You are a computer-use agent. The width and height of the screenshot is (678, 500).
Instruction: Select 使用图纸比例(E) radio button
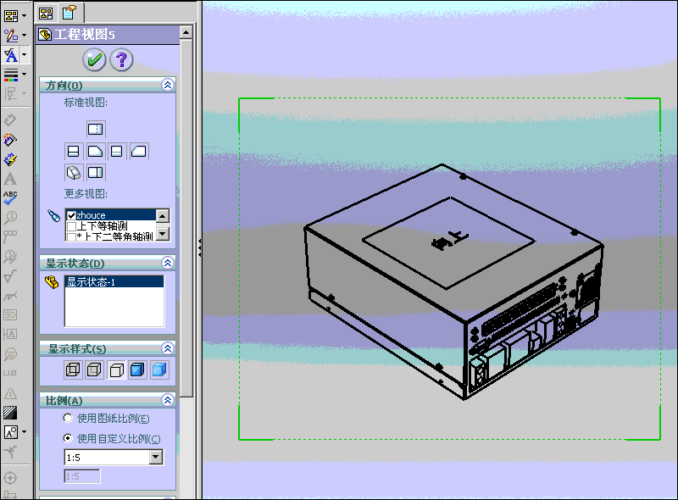coord(68,418)
